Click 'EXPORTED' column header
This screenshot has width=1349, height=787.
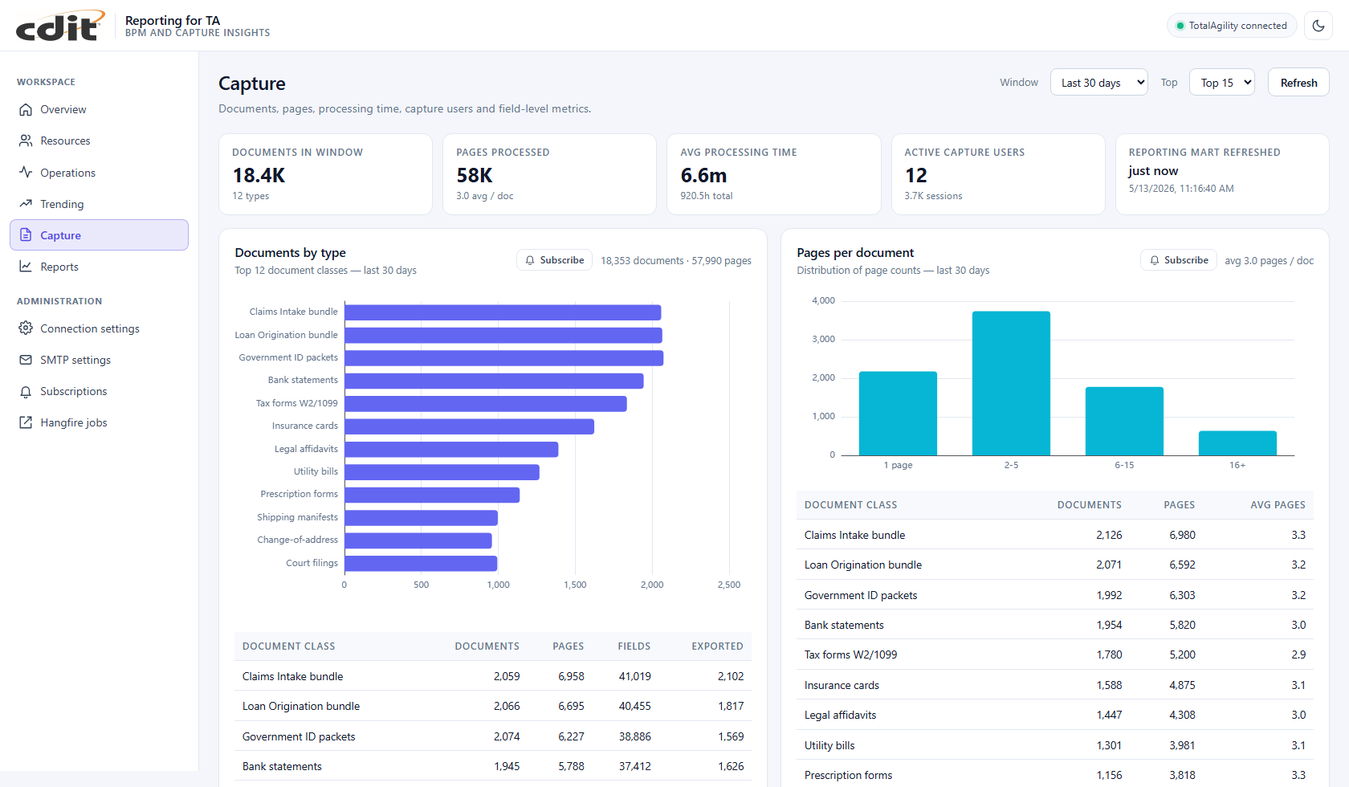(717, 646)
